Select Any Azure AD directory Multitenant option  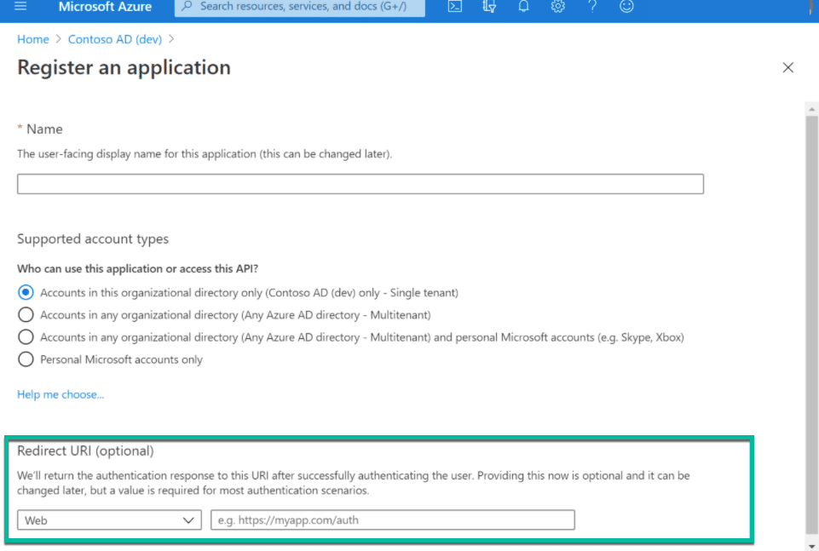(x=26, y=314)
